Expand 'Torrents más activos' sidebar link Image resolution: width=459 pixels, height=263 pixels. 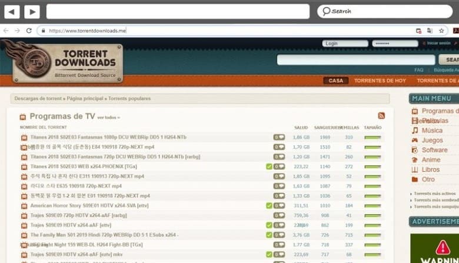434,194
